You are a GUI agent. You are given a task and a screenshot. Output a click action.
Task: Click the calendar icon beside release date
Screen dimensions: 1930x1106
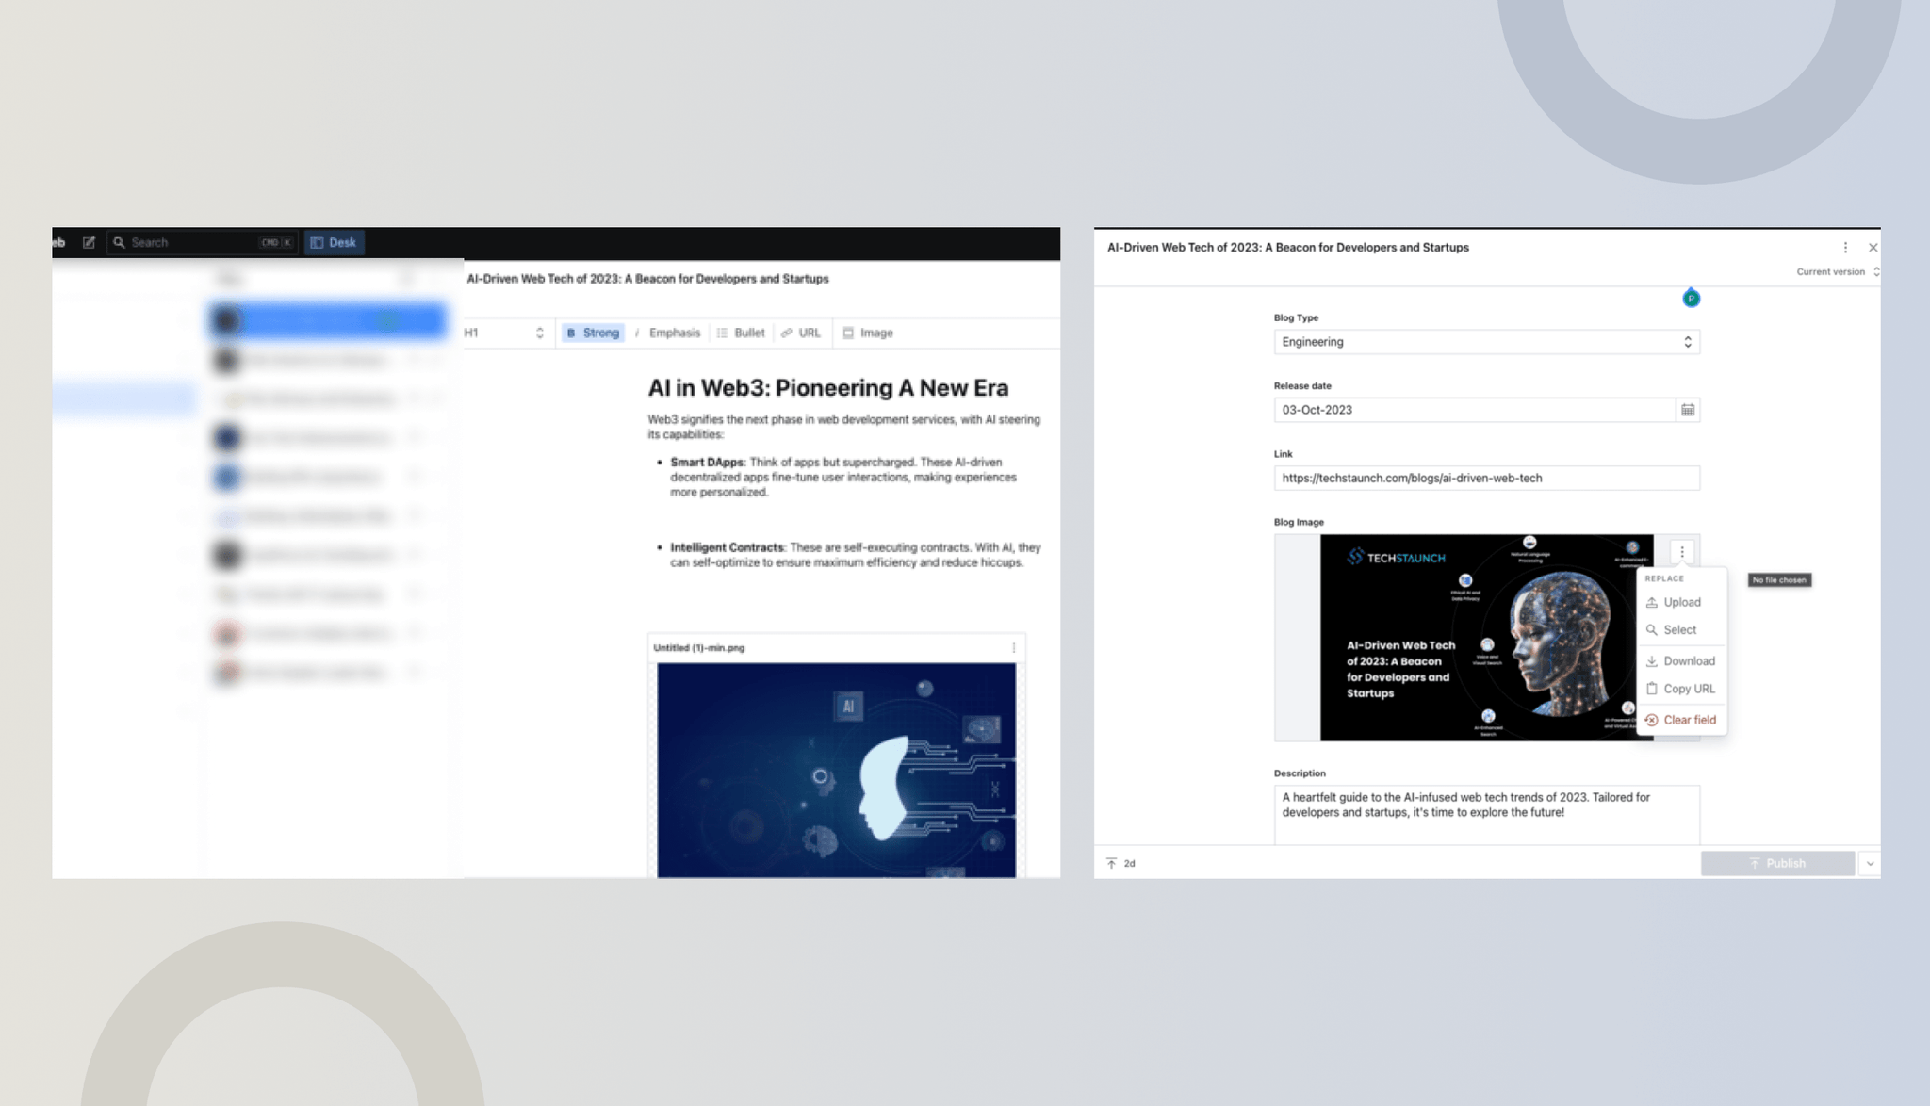[x=1687, y=410]
